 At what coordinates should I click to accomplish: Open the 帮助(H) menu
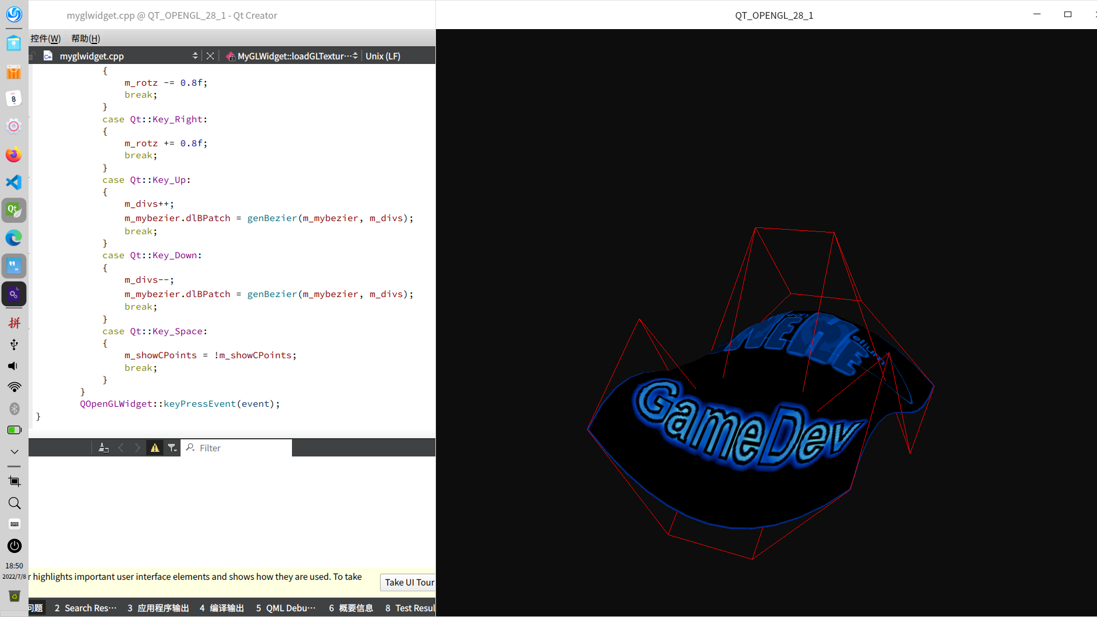[86, 38]
